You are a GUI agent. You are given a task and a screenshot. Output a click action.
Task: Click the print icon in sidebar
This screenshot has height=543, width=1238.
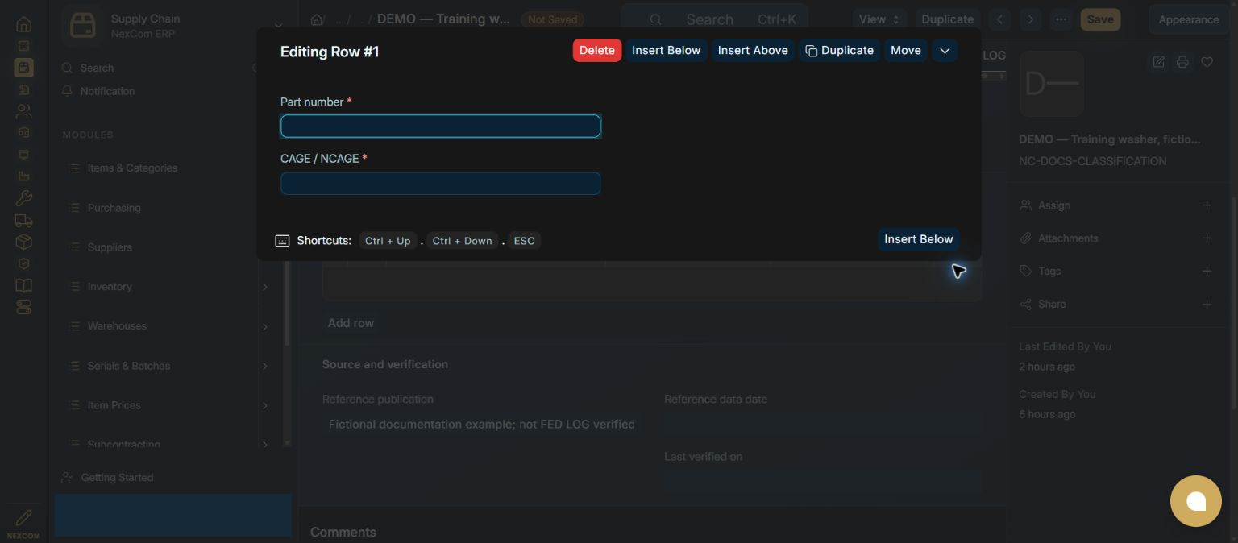(x=1182, y=62)
